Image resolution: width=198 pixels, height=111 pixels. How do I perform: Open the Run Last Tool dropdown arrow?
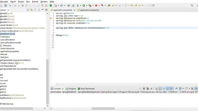pyautogui.click(x=93, y=6)
